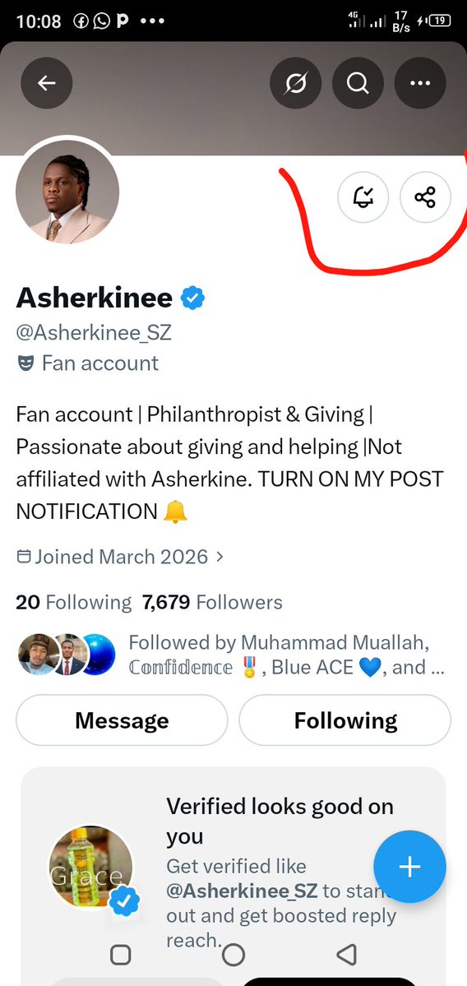
Task: Expand the Joined March 2026 chevron
Action: (220, 557)
